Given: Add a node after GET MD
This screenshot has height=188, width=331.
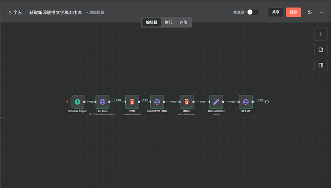Looking at the screenshot, I should [x=267, y=102].
